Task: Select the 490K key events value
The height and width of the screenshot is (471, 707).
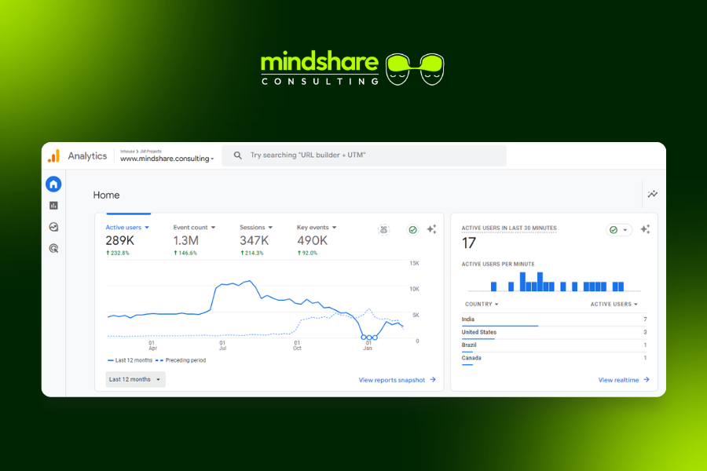Action: click(312, 241)
